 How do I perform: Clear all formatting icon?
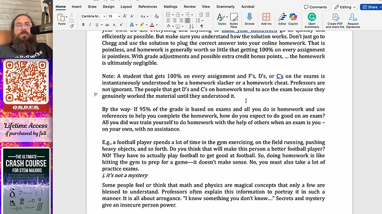click(157, 16)
